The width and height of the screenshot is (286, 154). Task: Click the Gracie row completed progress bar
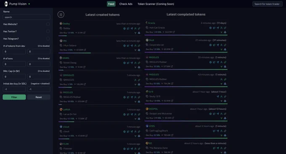click(186, 35)
